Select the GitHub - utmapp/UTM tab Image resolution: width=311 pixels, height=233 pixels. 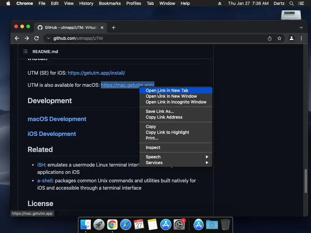[x=70, y=28]
